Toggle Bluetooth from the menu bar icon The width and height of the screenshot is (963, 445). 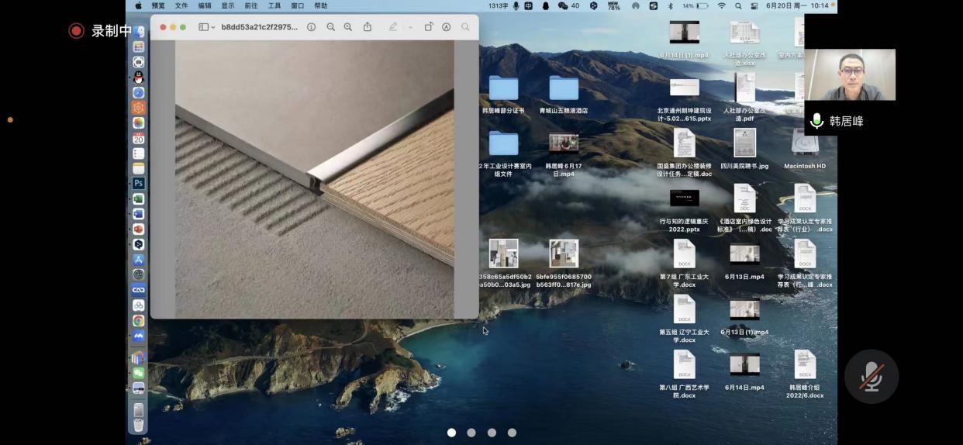pyautogui.click(x=671, y=5)
